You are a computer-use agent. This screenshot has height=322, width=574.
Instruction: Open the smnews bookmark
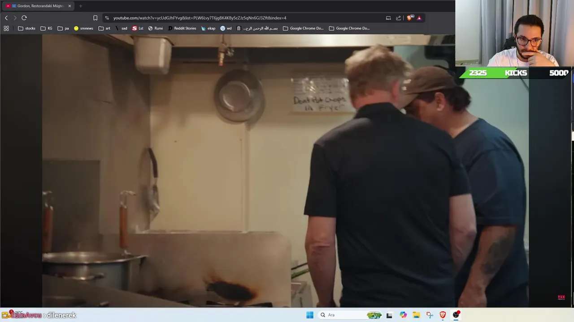coord(83,28)
